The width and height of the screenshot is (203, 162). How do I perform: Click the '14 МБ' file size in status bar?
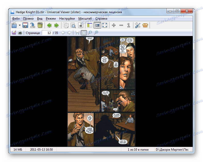(x=18, y=150)
